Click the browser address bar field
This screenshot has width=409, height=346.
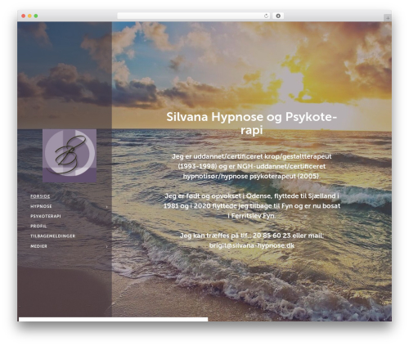pyautogui.click(x=194, y=16)
